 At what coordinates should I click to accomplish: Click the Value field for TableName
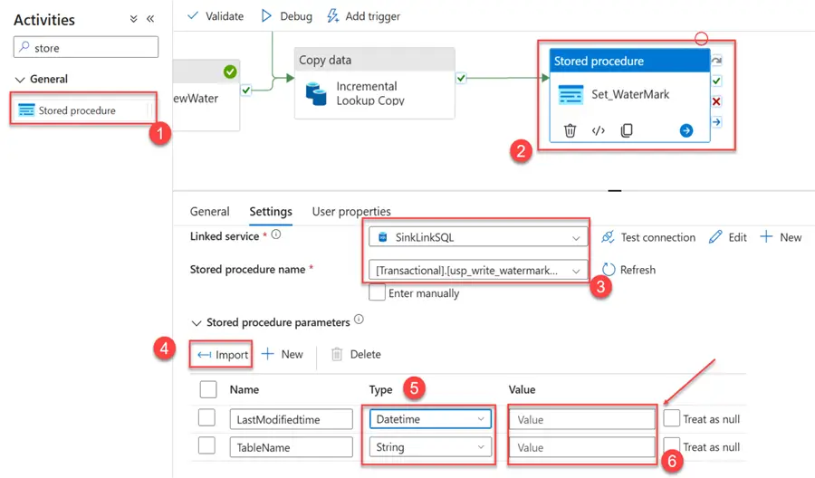(x=581, y=447)
